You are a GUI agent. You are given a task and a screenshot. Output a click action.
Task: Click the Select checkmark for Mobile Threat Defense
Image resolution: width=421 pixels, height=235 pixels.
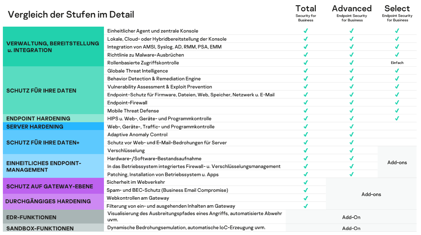click(x=397, y=111)
